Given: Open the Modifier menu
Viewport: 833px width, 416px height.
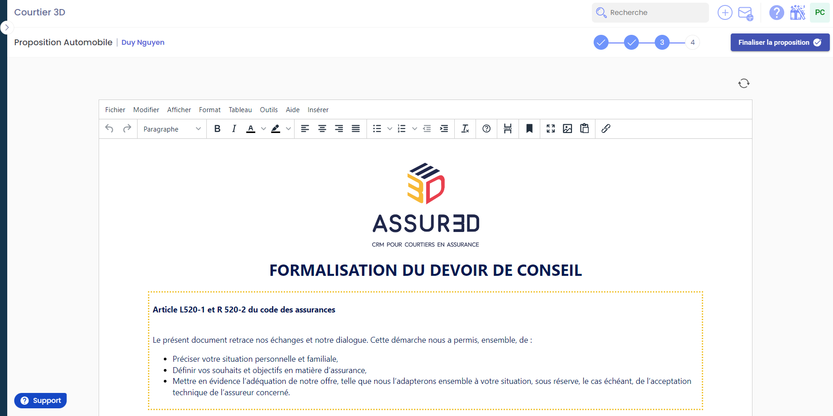Looking at the screenshot, I should tap(146, 110).
